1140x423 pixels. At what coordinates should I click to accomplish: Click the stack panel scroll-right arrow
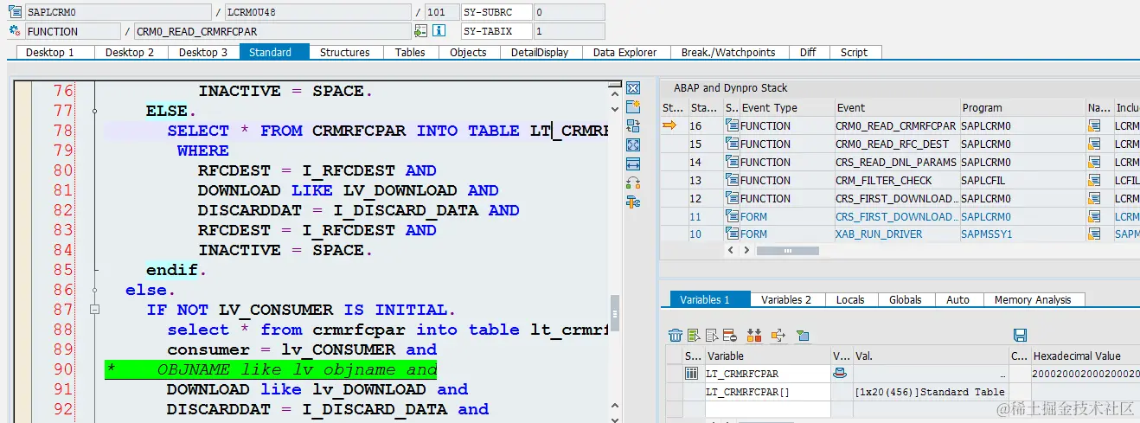[746, 251]
